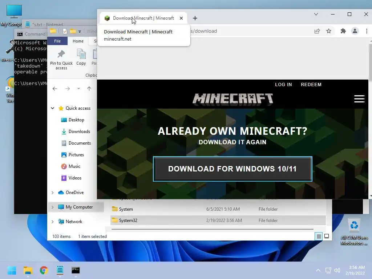The width and height of the screenshot is (372, 279).
Task: Go back in File Explorer
Action: click(55, 89)
